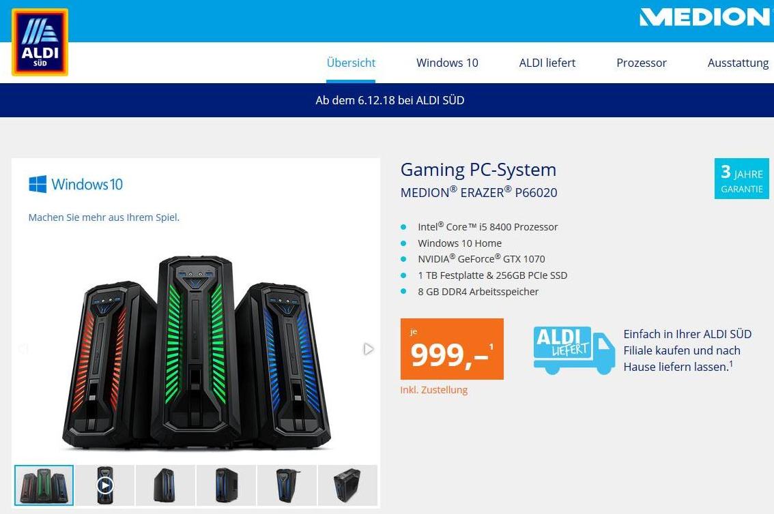Select the Ausstattung tab
This screenshot has height=514, width=774.
[738, 63]
